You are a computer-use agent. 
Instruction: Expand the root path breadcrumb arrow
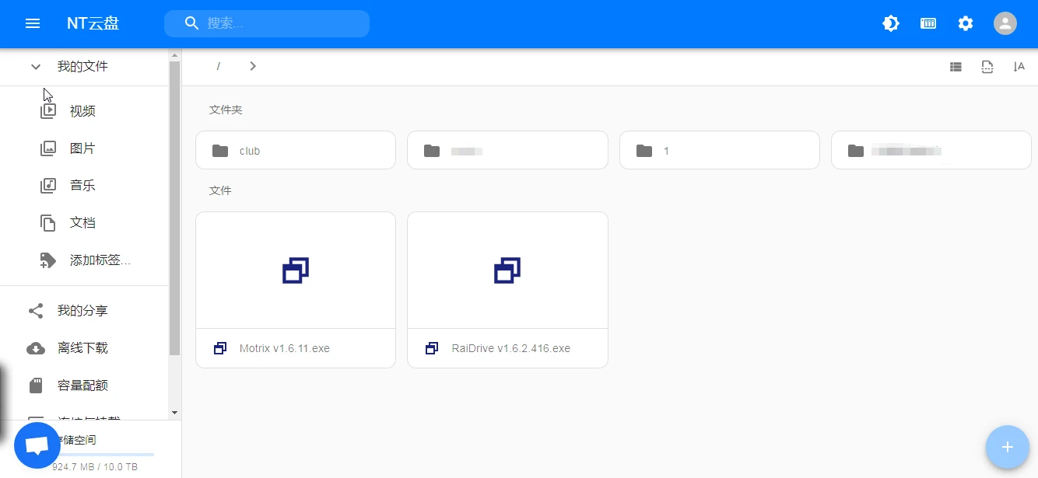[x=253, y=67]
